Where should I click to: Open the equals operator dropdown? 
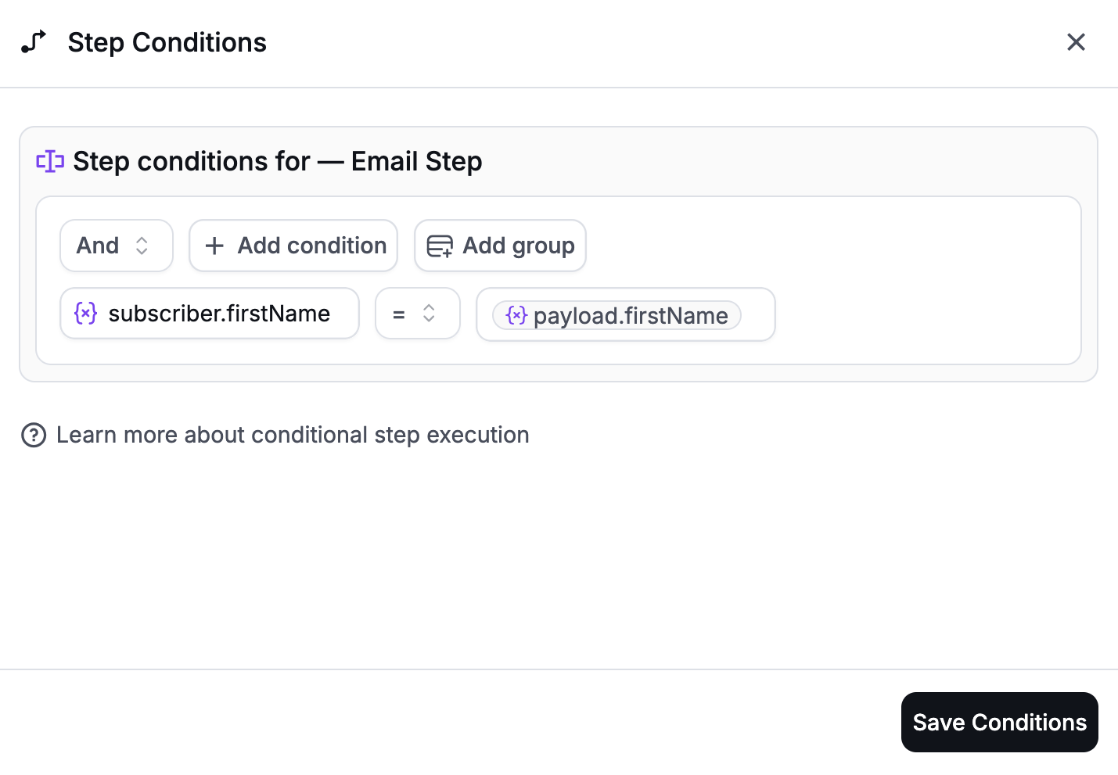(x=417, y=313)
